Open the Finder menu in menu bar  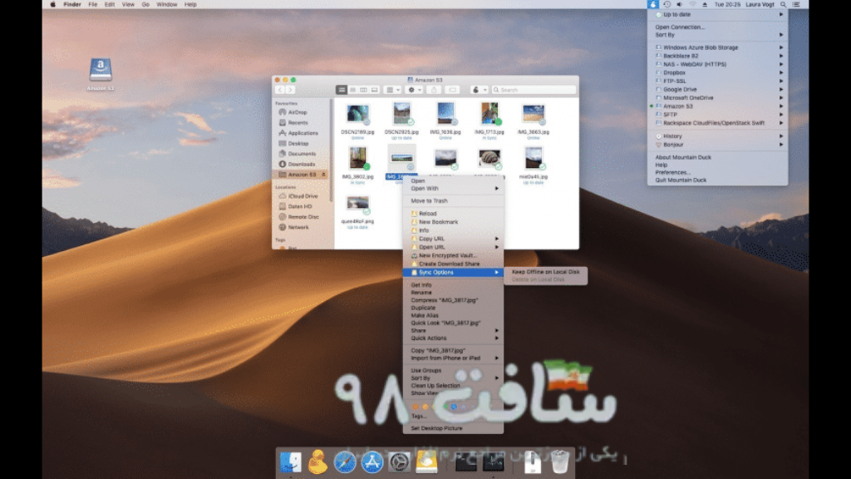click(x=72, y=4)
